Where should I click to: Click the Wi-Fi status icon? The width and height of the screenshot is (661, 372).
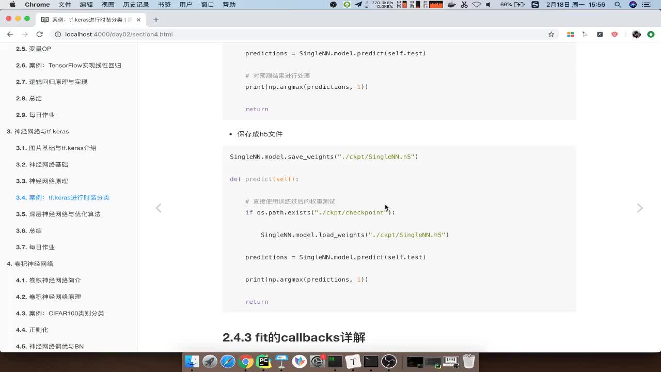tap(477, 5)
